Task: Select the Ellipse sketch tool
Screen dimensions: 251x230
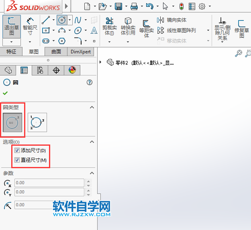Action: point(78,31)
